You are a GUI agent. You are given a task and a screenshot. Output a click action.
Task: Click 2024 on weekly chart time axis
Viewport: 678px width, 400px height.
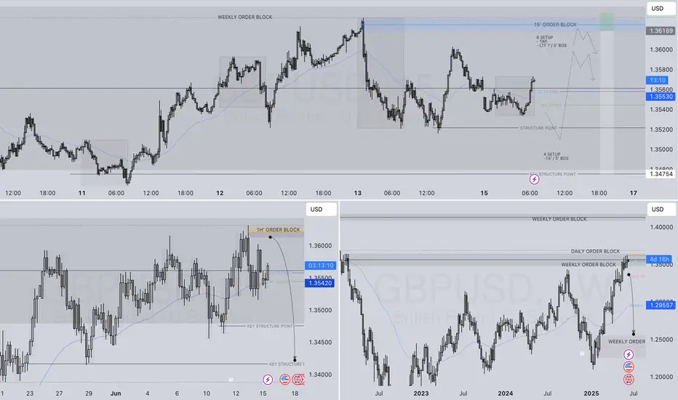[505, 393]
